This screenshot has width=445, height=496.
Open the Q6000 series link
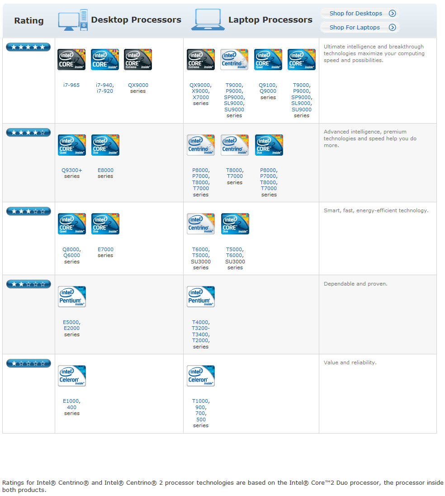tap(72, 256)
